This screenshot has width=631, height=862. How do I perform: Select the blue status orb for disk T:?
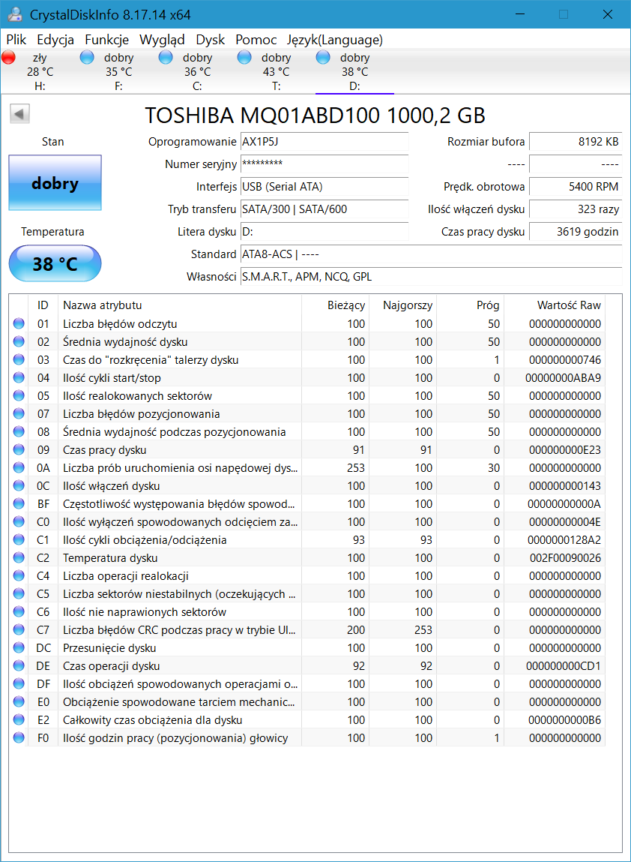pos(244,58)
